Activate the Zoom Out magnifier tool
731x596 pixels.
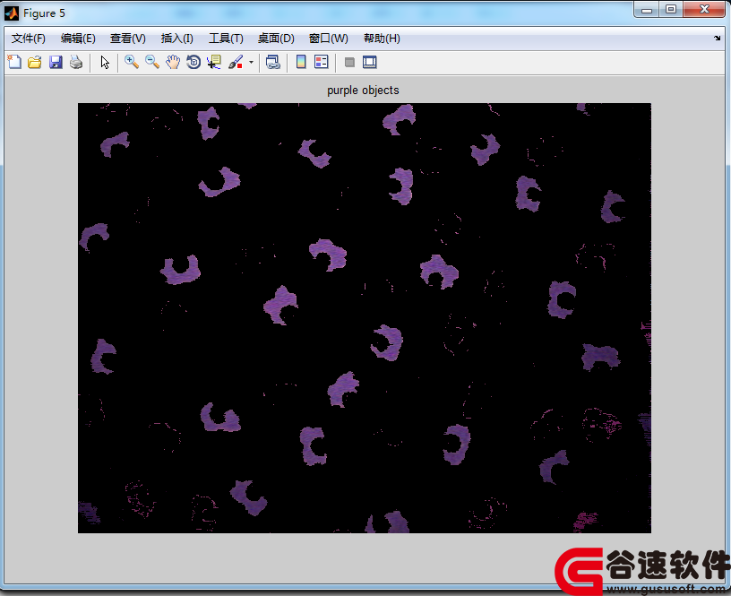click(152, 62)
